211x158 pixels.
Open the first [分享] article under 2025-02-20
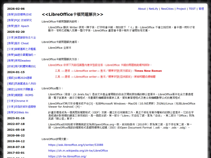tap(21, 37)
